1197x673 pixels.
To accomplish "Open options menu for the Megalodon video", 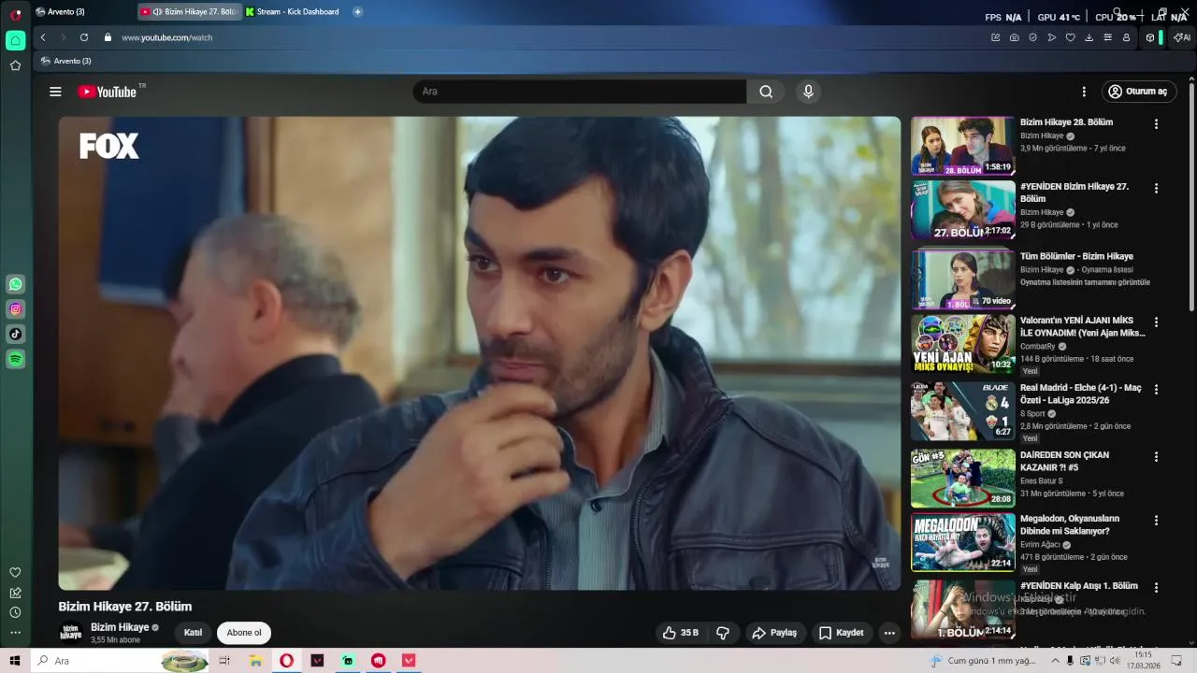I will pyautogui.click(x=1156, y=521).
